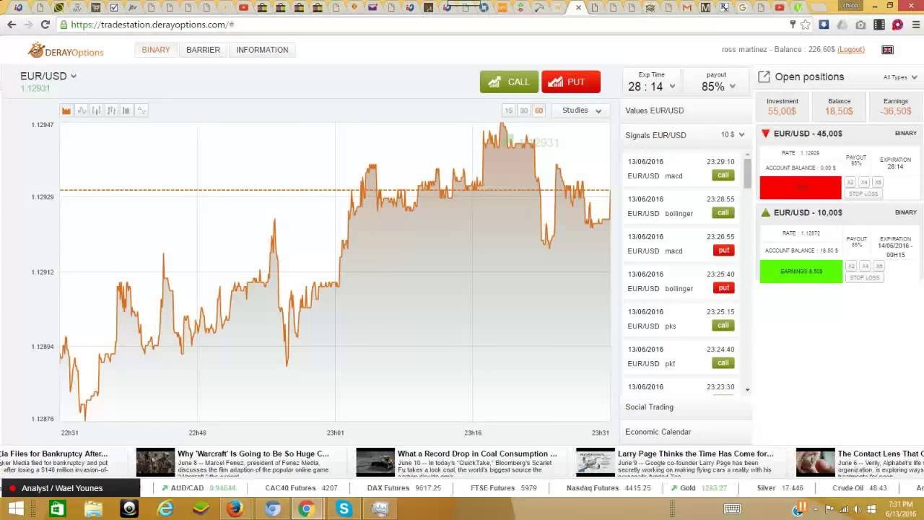Click X2 on the EUR/USD 45,00$ position
The width and height of the screenshot is (924, 520).
(x=850, y=183)
